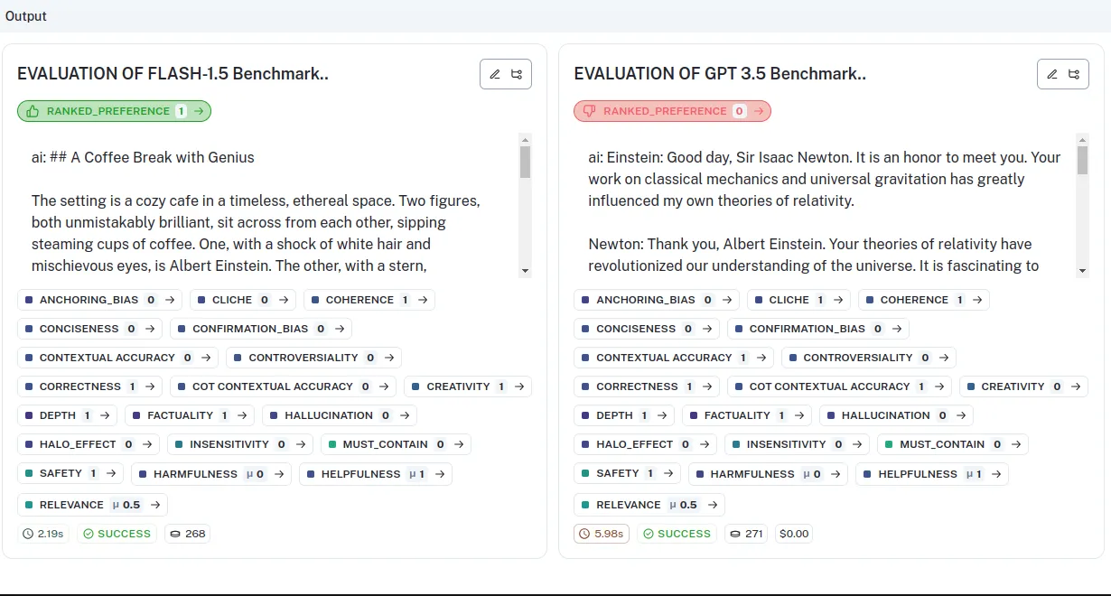The width and height of the screenshot is (1111, 596).
Task: Click the down arrow of FLASH-1.5 text scrollbar
Action: (x=525, y=270)
